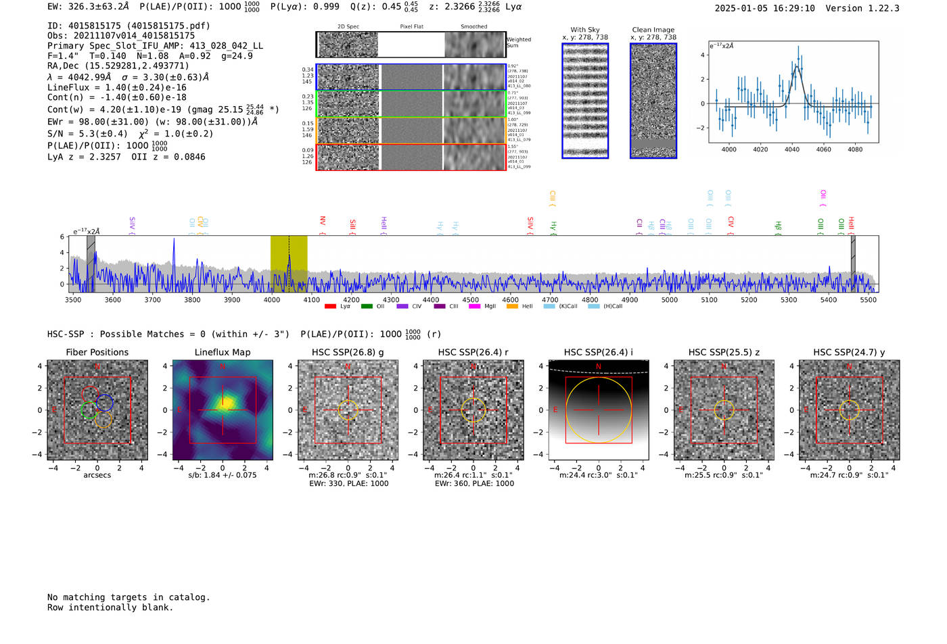The width and height of the screenshot is (947, 644).
Task: Click the HeII orange legend swatch
Action: pos(512,307)
